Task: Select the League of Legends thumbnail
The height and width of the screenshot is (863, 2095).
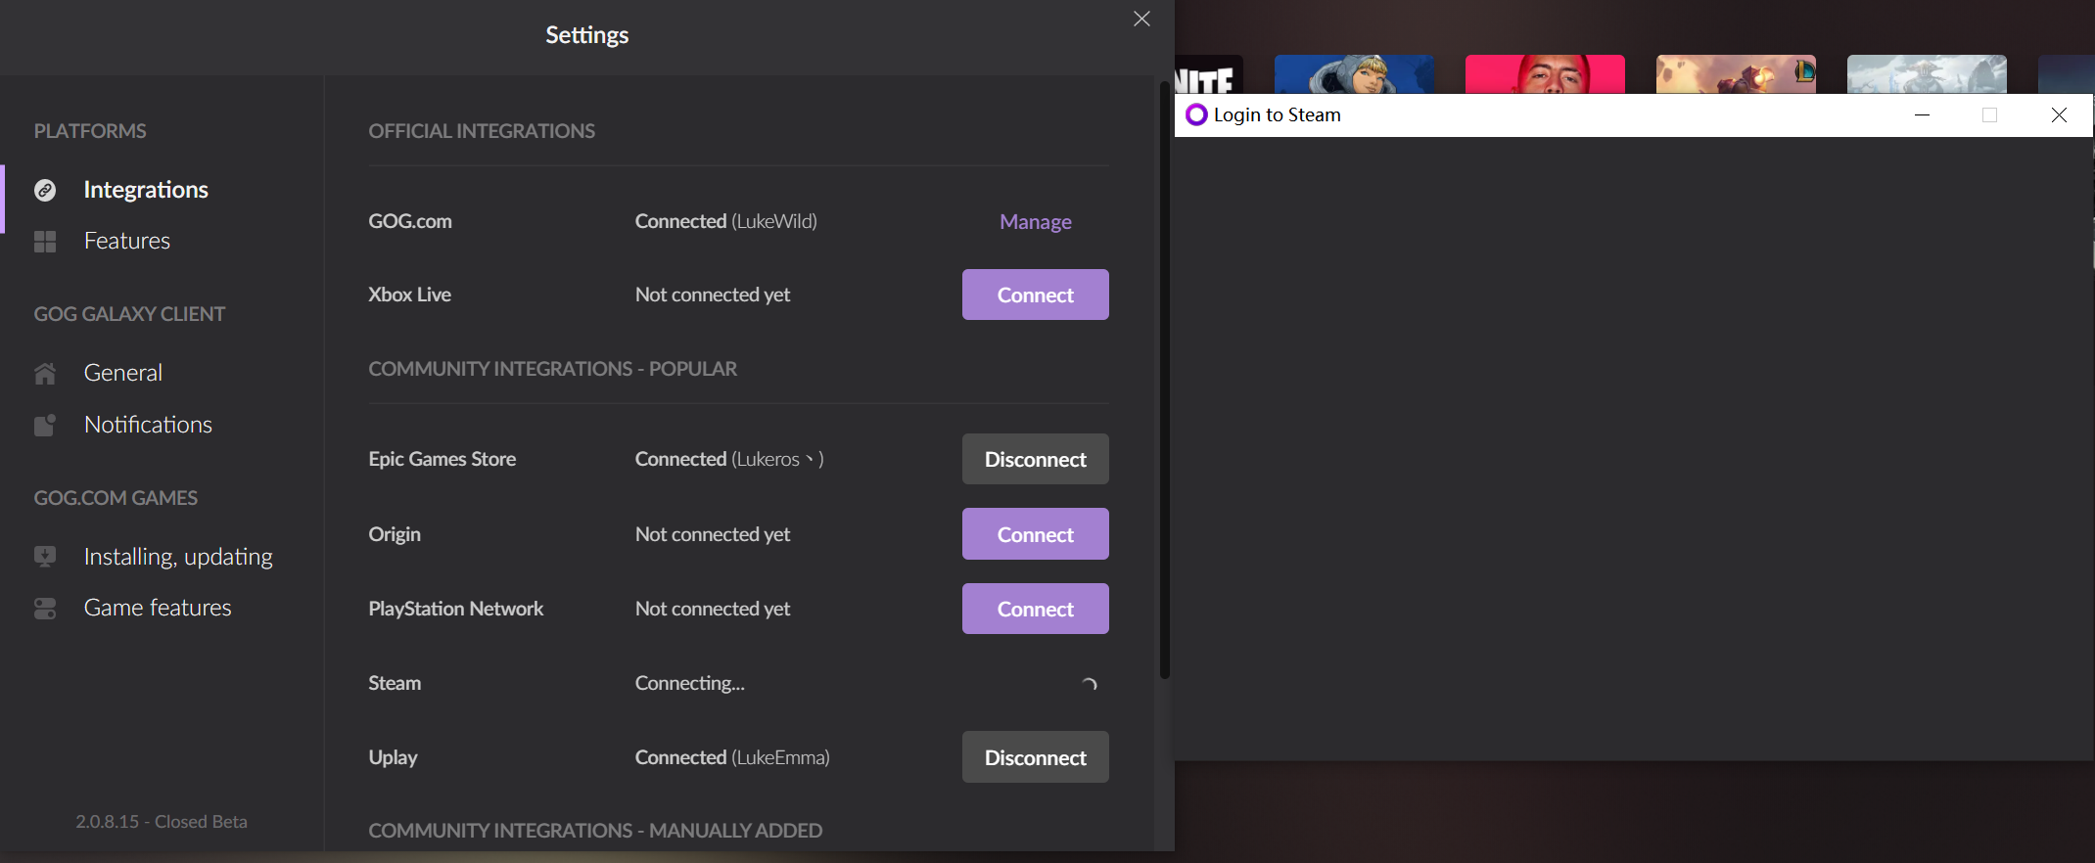Action: (1736, 74)
